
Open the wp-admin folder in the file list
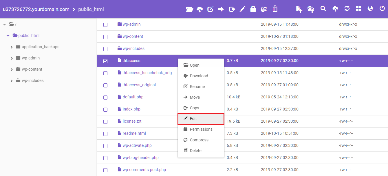point(131,24)
